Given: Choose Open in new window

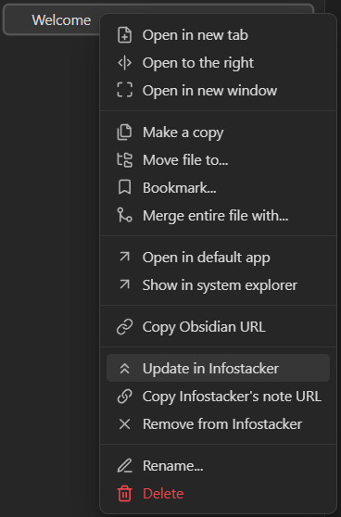Looking at the screenshot, I should (218, 91).
